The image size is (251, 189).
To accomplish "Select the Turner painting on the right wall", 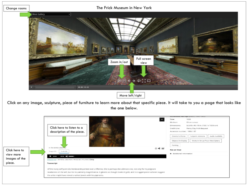I will [x=168, y=45].
